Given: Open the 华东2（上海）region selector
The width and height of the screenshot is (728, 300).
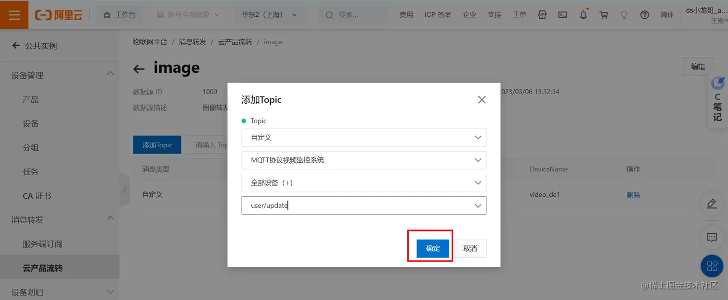Looking at the screenshot, I should (x=270, y=15).
